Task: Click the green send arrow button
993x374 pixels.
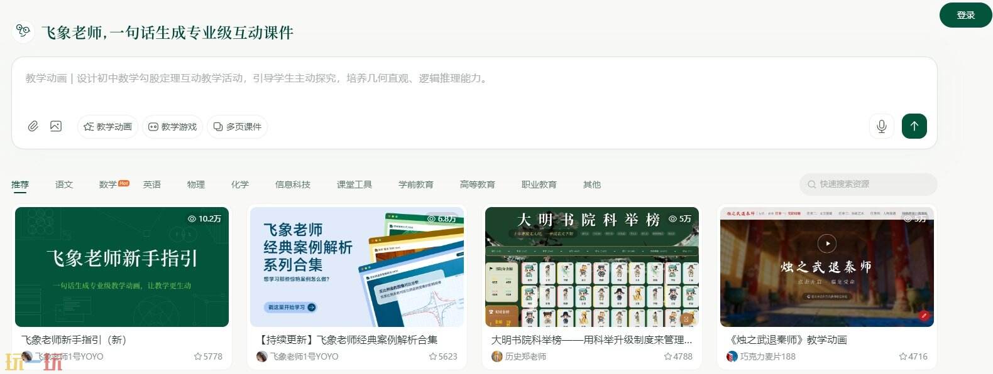Action: tap(914, 126)
